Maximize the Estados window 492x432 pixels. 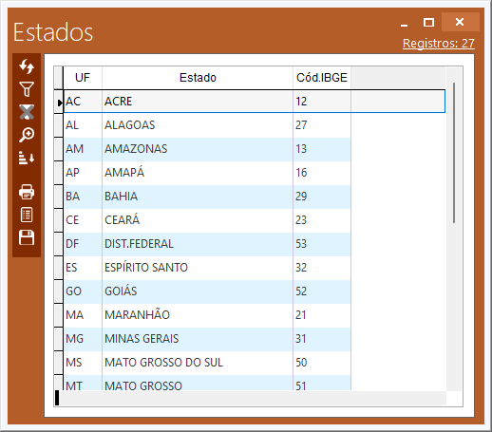(x=428, y=22)
